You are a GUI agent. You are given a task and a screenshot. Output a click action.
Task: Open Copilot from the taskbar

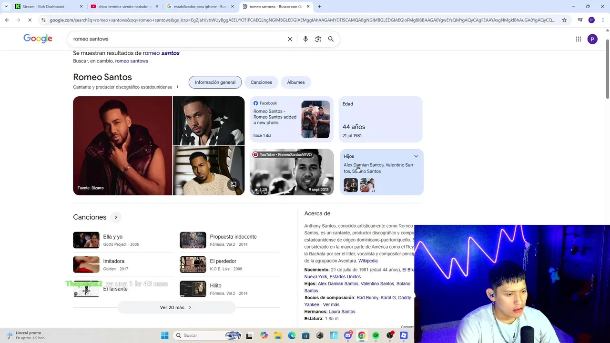click(264, 335)
